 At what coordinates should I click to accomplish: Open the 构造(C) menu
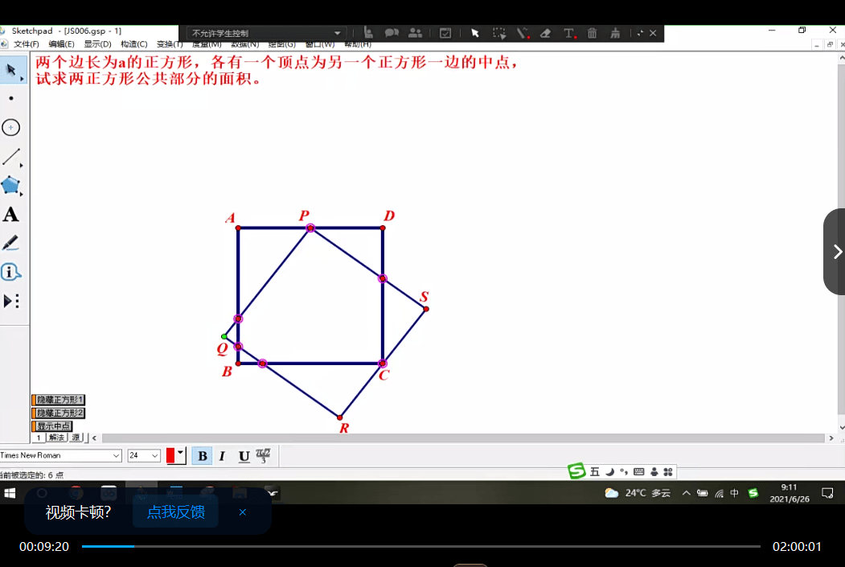[133, 44]
